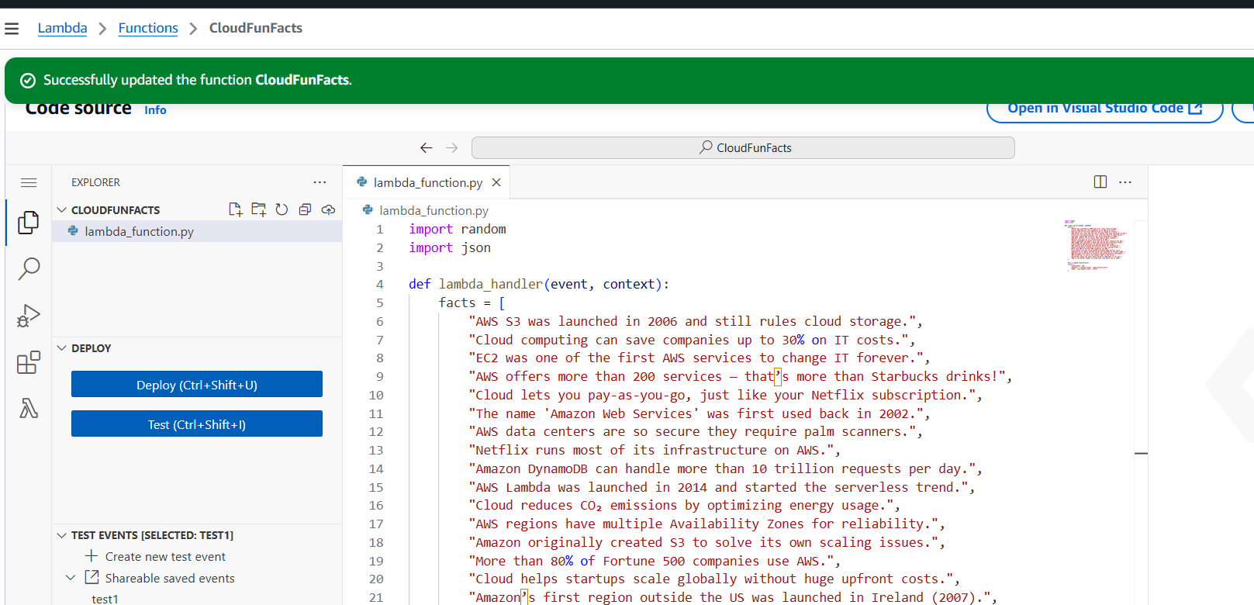Click the 'AWS Lambda was launched in 2014' line
Screen dimensions: 1254x605
click(x=721, y=487)
